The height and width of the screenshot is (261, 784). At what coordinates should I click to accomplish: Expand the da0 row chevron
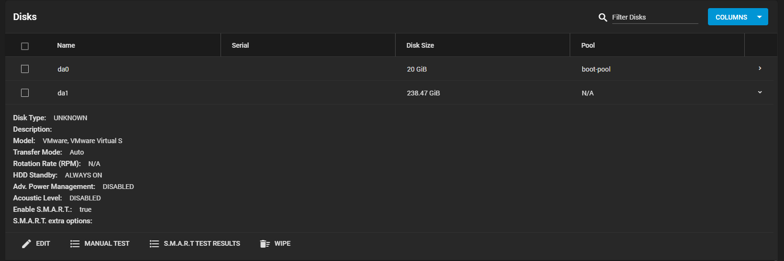[x=760, y=69]
